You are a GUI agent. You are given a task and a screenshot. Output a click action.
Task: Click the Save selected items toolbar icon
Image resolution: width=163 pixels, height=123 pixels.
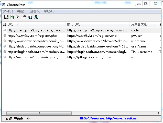(6, 17)
